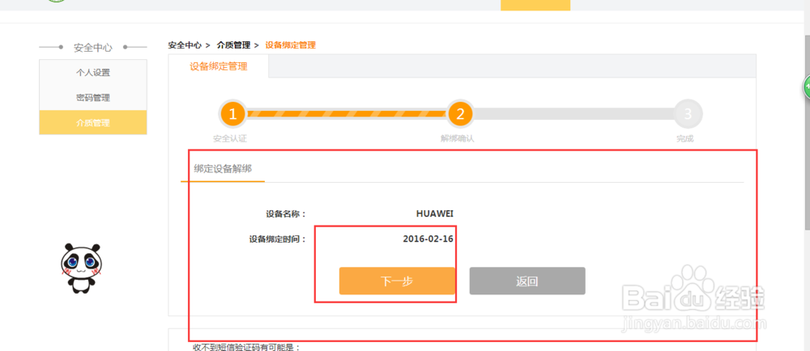810x351 pixels.
Task: Click the device name HUAWEI
Action: [435, 214]
